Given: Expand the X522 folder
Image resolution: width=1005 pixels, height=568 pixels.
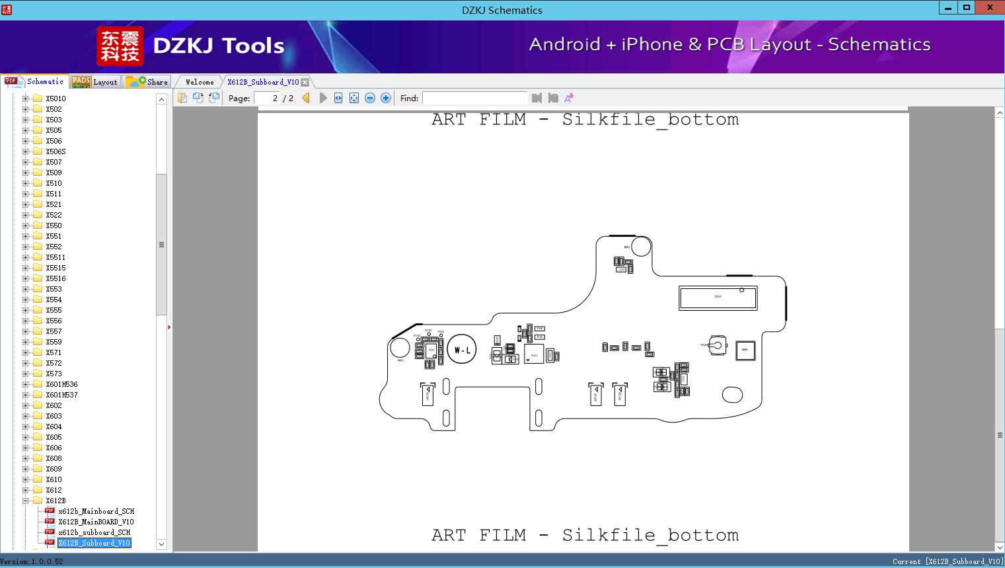Looking at the screenshot, I should pyautogui.click(x=26, y=215).
